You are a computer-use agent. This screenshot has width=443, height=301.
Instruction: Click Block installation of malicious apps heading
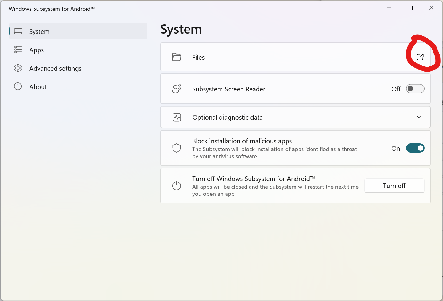(242, 141)
